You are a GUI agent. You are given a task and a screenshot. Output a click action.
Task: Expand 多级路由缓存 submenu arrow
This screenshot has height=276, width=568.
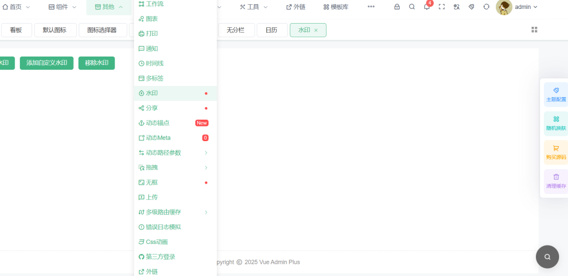tap(206, 212)
